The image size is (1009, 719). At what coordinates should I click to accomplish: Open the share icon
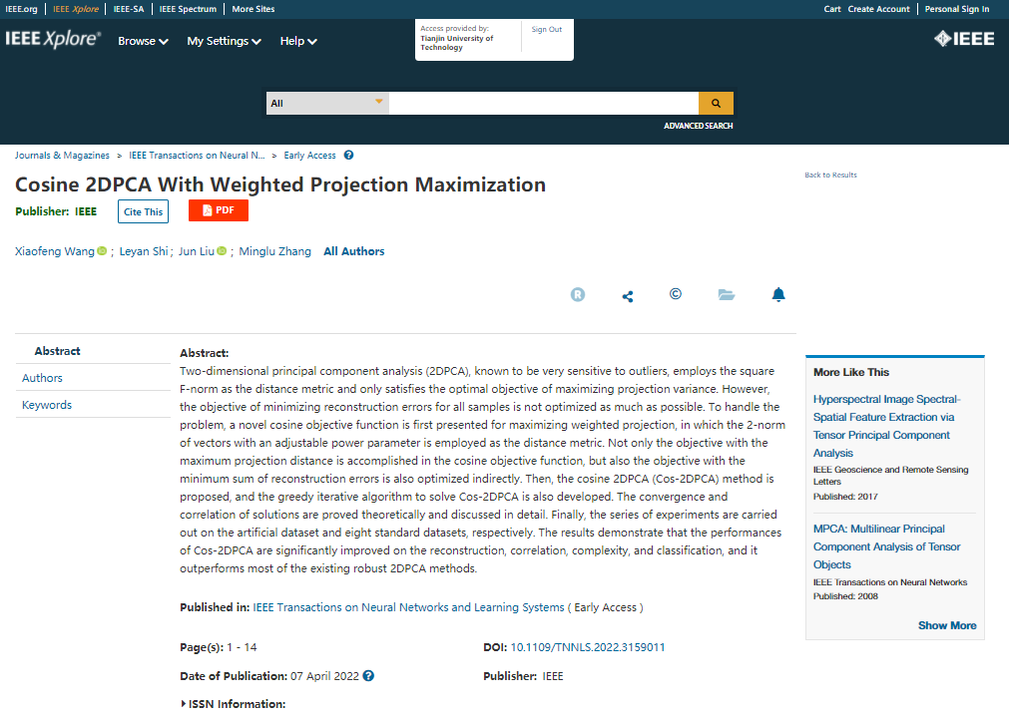click(628, 296)
